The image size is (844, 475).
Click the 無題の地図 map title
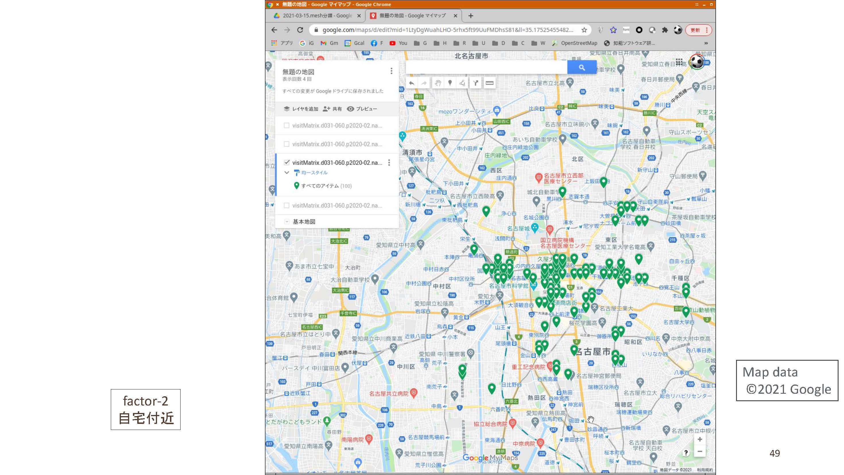click(298, 72)
